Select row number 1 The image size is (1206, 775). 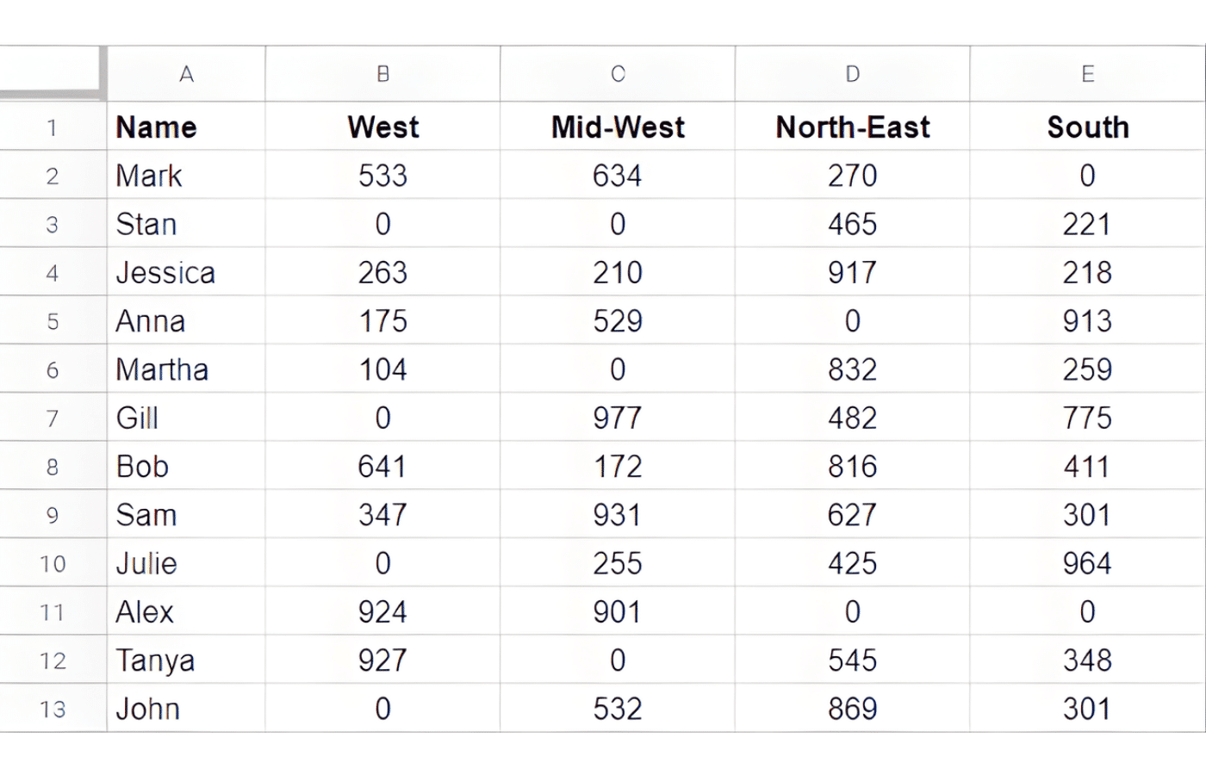tap(53, 127)
